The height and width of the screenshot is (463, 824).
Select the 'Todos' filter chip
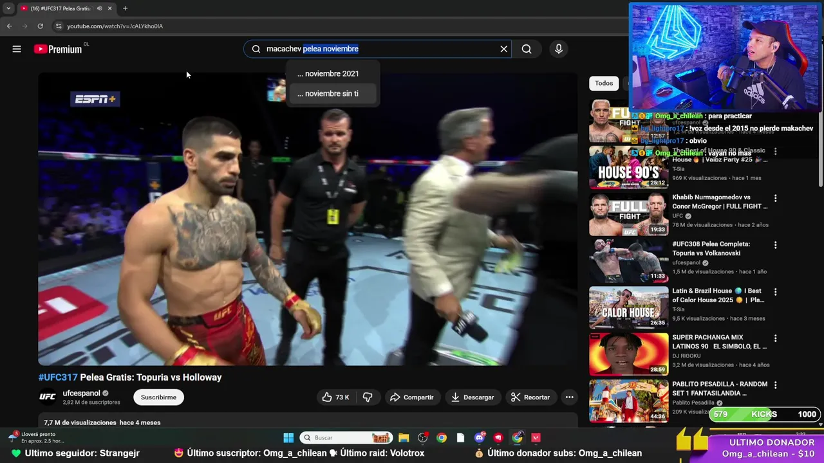pyautogui.click(x=604, y=83)
